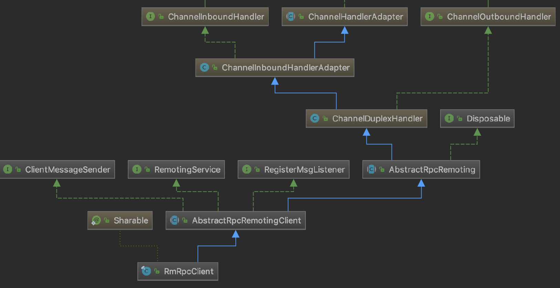Click the abstract class icon on ChannelHandlerAdapter
Image resolution: width=560 pixels, height=288 pixels.
pyautogui.click(x=291, y=16)
